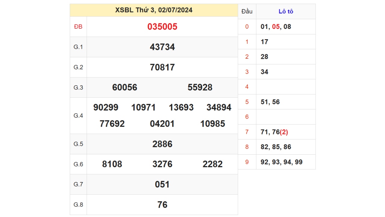385x217 pixels.
Task: Select the G.4 number 10985
Action: pyautogui.click(x=213, y=124)
